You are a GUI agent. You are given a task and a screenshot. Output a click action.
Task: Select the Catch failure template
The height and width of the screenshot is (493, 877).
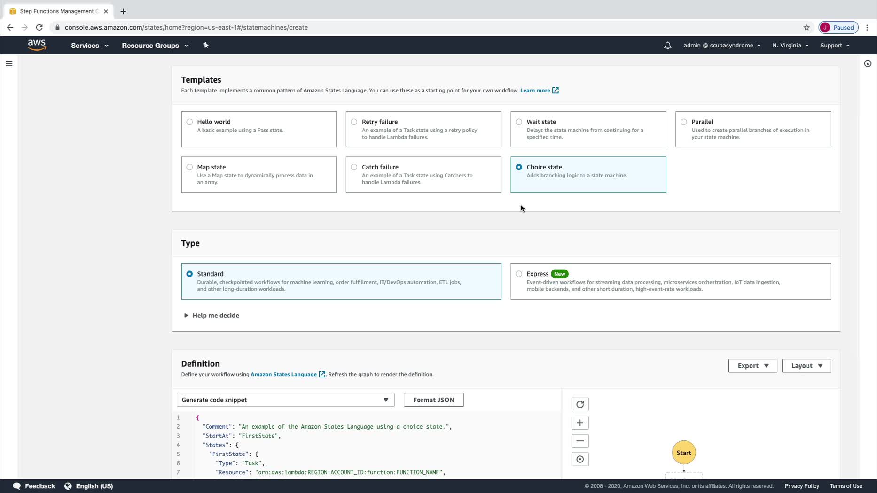pyautogui.click(x=423, y=174)
